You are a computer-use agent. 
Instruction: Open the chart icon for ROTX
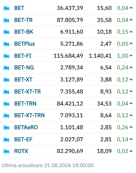click(6, 151)
